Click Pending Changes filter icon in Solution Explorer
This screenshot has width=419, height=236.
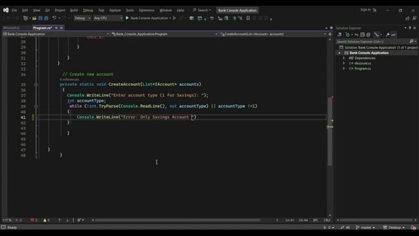pyautogui.click(x=348, y=35)
